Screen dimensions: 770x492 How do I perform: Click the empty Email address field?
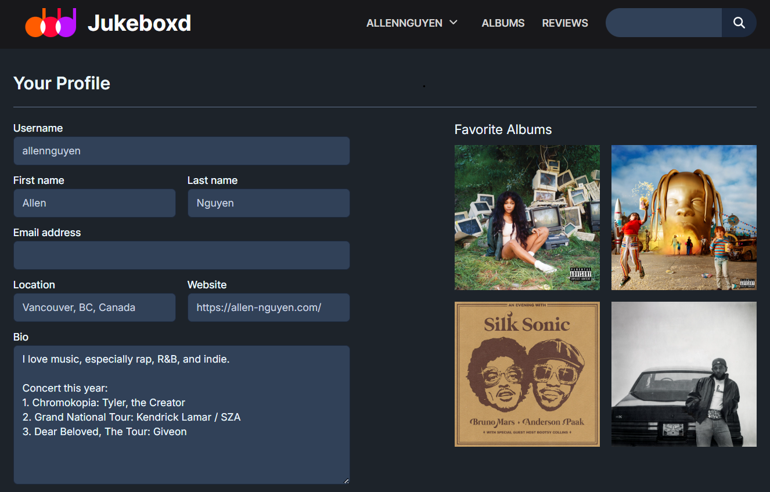tap(181, 255)
